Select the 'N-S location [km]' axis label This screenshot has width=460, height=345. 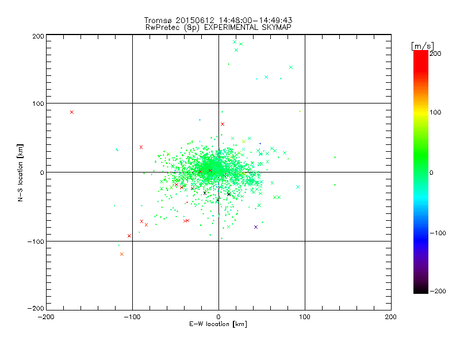pos(20,172)
